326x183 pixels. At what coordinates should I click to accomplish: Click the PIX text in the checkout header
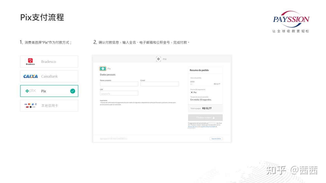click(165, 59)
